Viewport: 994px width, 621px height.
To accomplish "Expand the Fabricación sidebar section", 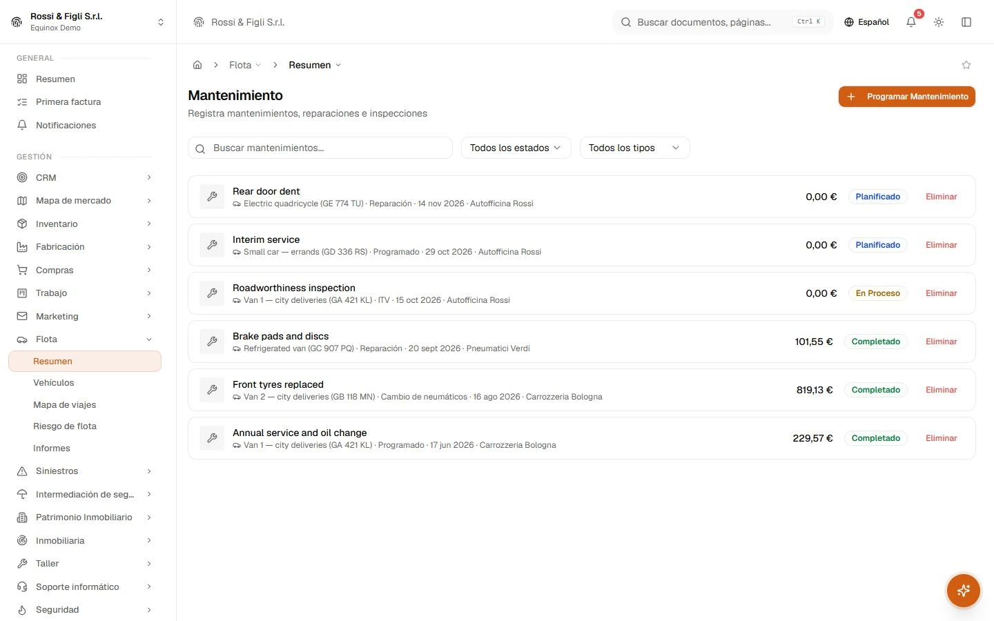I will coord(84,247).
